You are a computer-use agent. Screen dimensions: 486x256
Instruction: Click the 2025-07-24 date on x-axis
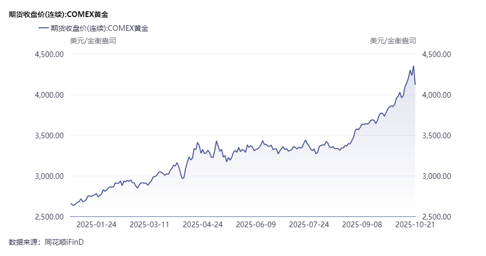tap(309, 224)
